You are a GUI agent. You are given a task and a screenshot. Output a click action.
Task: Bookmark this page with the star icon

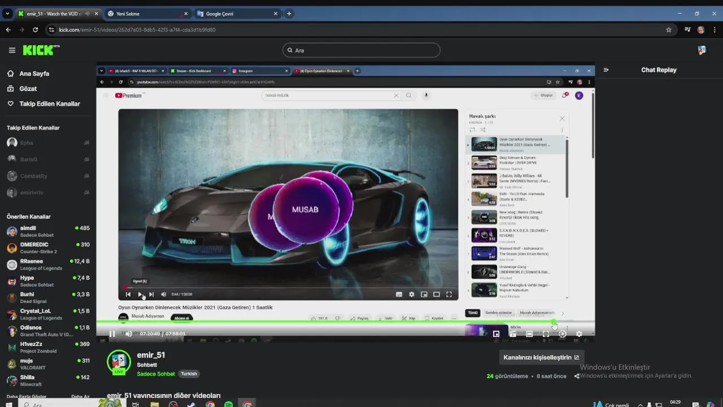(x=669, y=29)
